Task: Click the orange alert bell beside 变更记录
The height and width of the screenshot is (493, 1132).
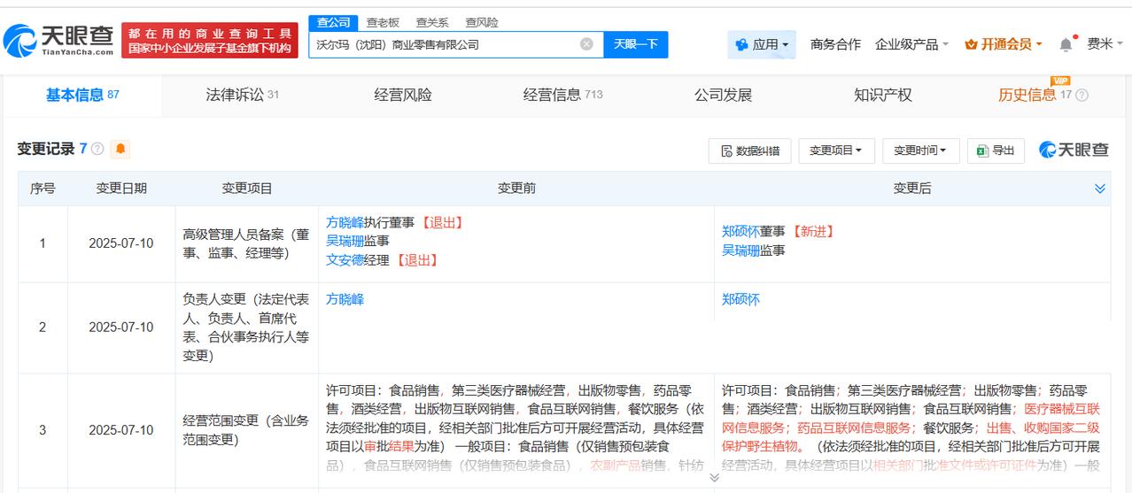Action: point(120,149)
